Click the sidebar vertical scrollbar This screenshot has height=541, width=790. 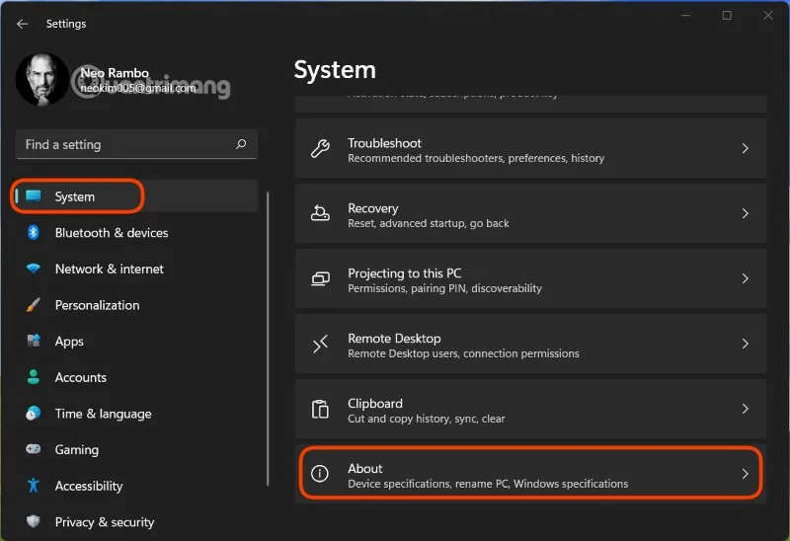268,339
